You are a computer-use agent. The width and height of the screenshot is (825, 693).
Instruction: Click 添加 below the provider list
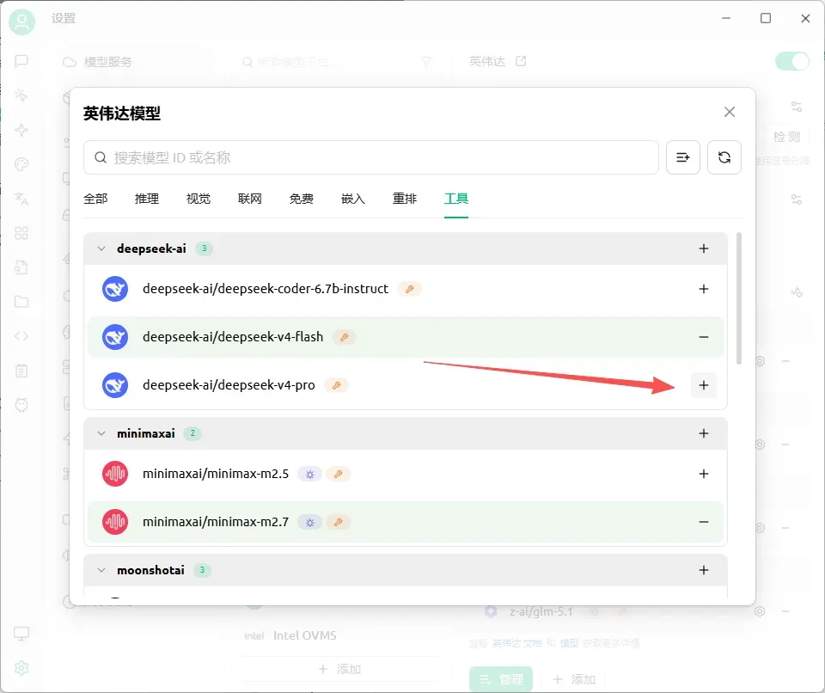(x=339, y=669)
